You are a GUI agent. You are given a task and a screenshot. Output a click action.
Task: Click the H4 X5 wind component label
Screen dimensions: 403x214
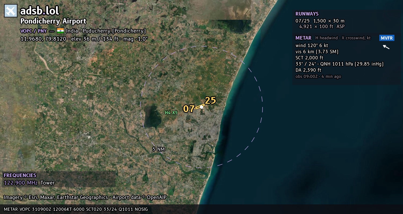171,113
